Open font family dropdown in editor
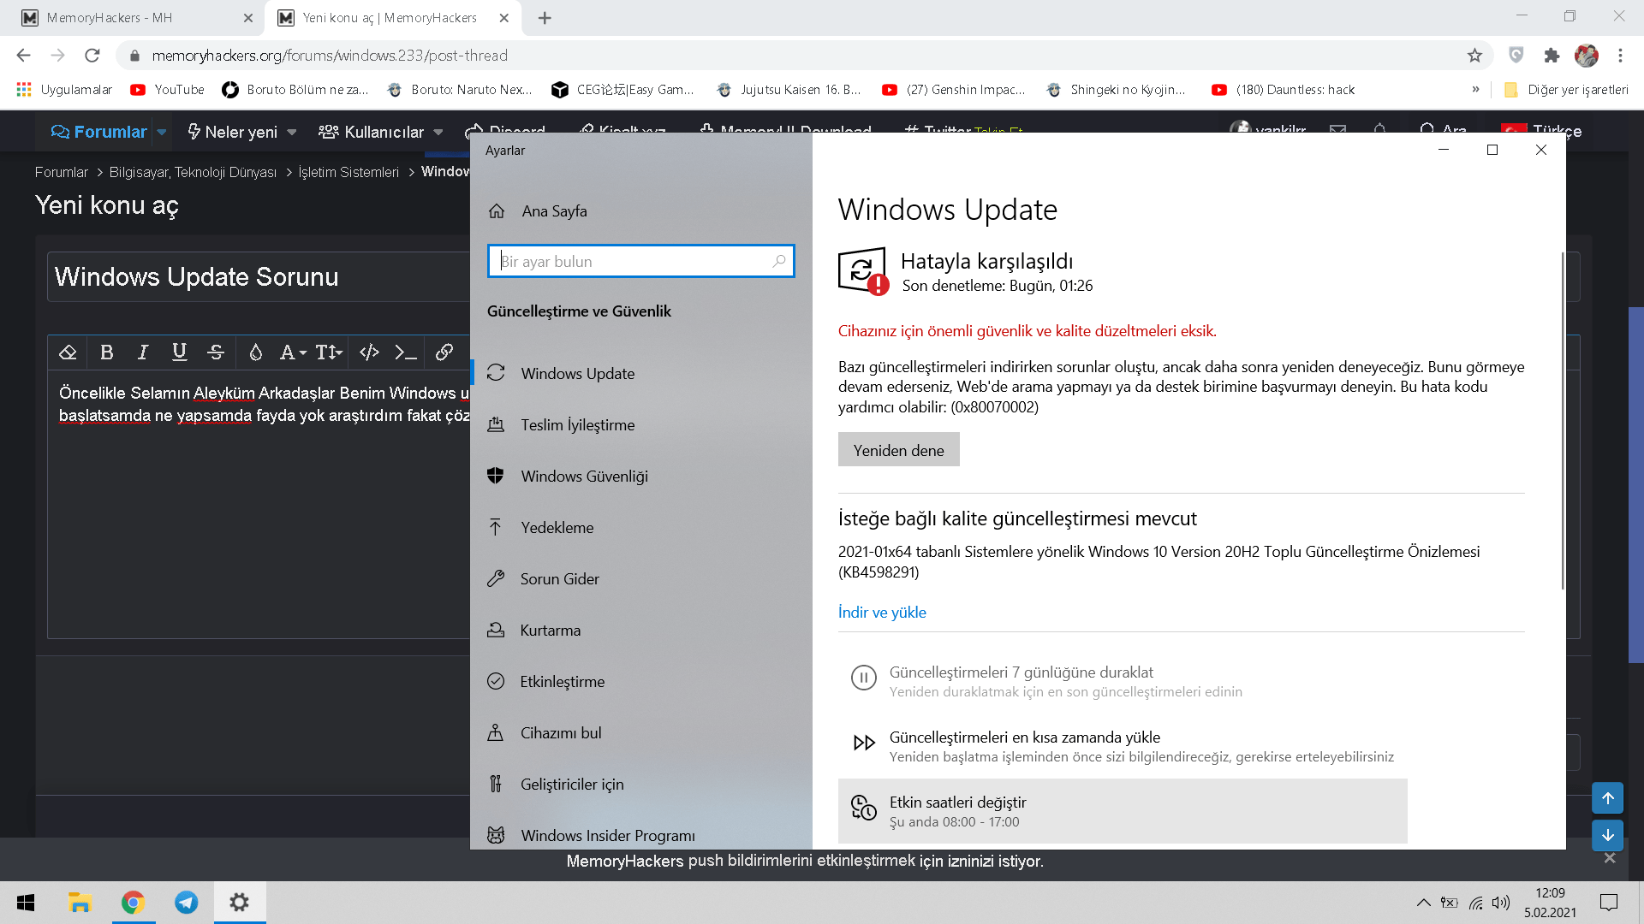Viewport: 1644px width, 924px height. pyautogui.click(x=293, y=352)
